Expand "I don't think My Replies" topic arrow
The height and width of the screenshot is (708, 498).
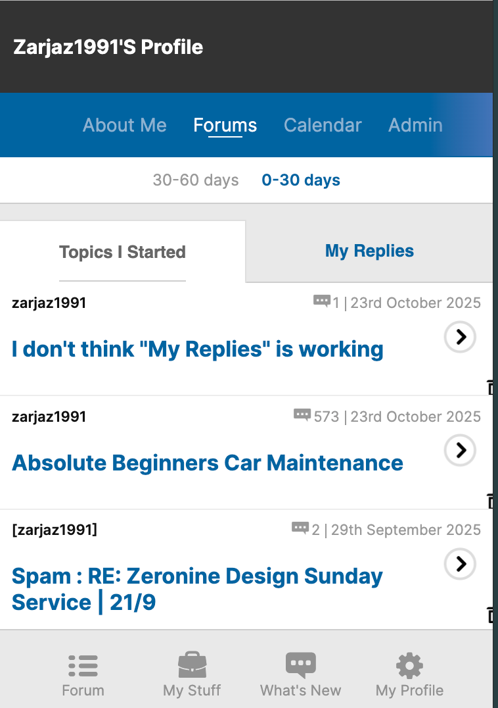[x=460, y=337]
